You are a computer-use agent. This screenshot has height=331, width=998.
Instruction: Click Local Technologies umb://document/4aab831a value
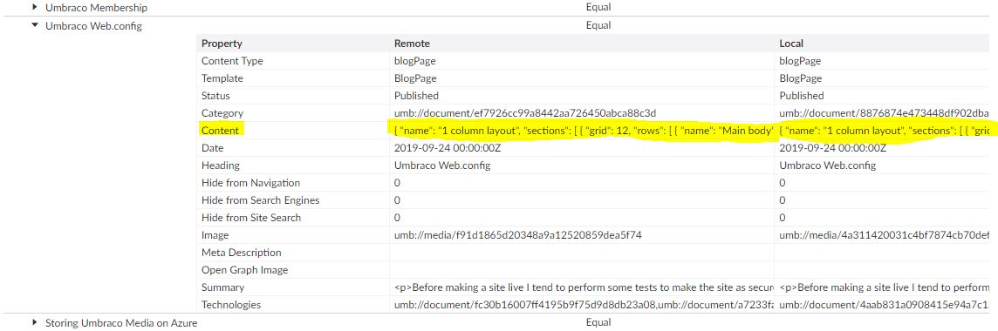point(885,305)
